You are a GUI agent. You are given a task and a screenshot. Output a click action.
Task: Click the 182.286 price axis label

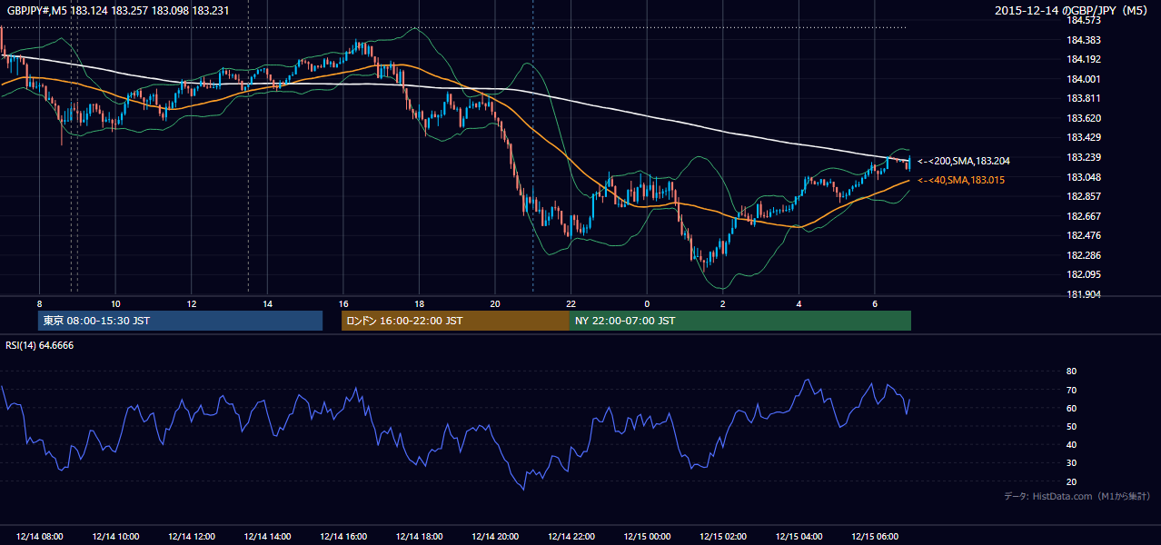1083,255
